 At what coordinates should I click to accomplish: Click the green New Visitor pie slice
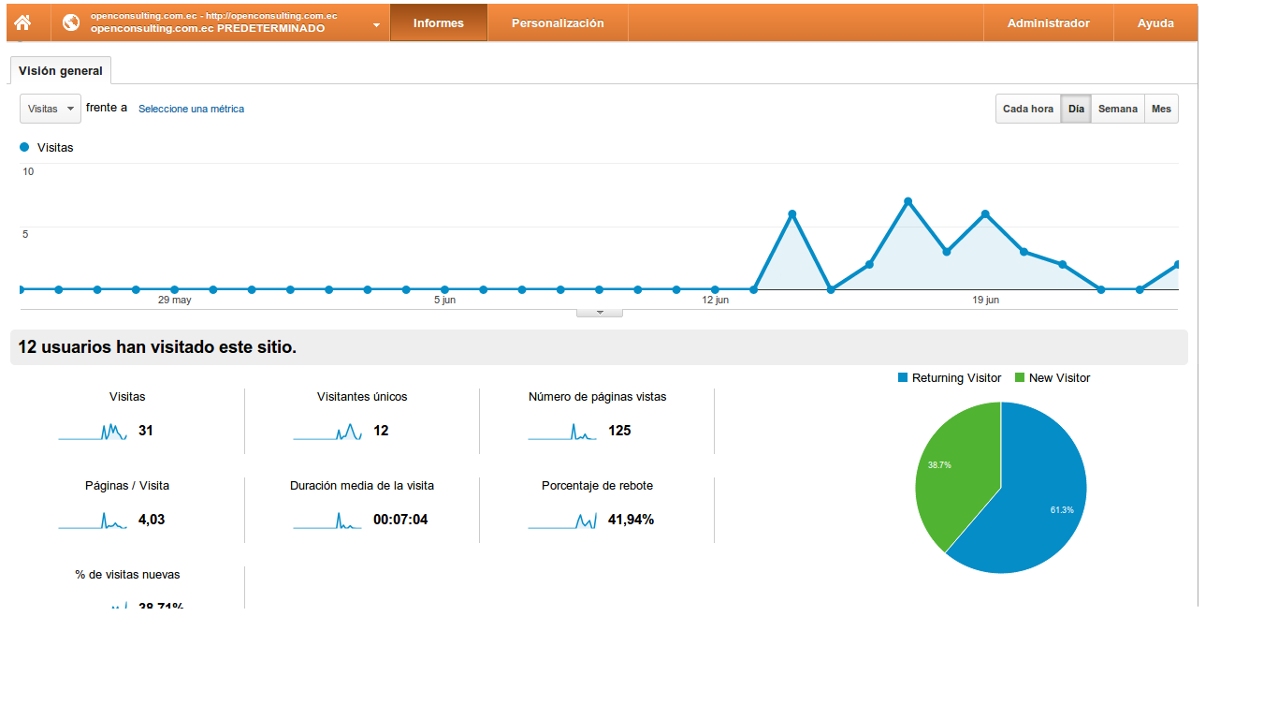(954, 468)
